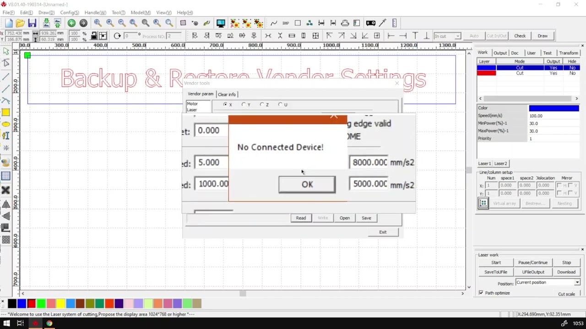Open the Windows Start menu
Screen dimensions: 586x329
point(6,324)
